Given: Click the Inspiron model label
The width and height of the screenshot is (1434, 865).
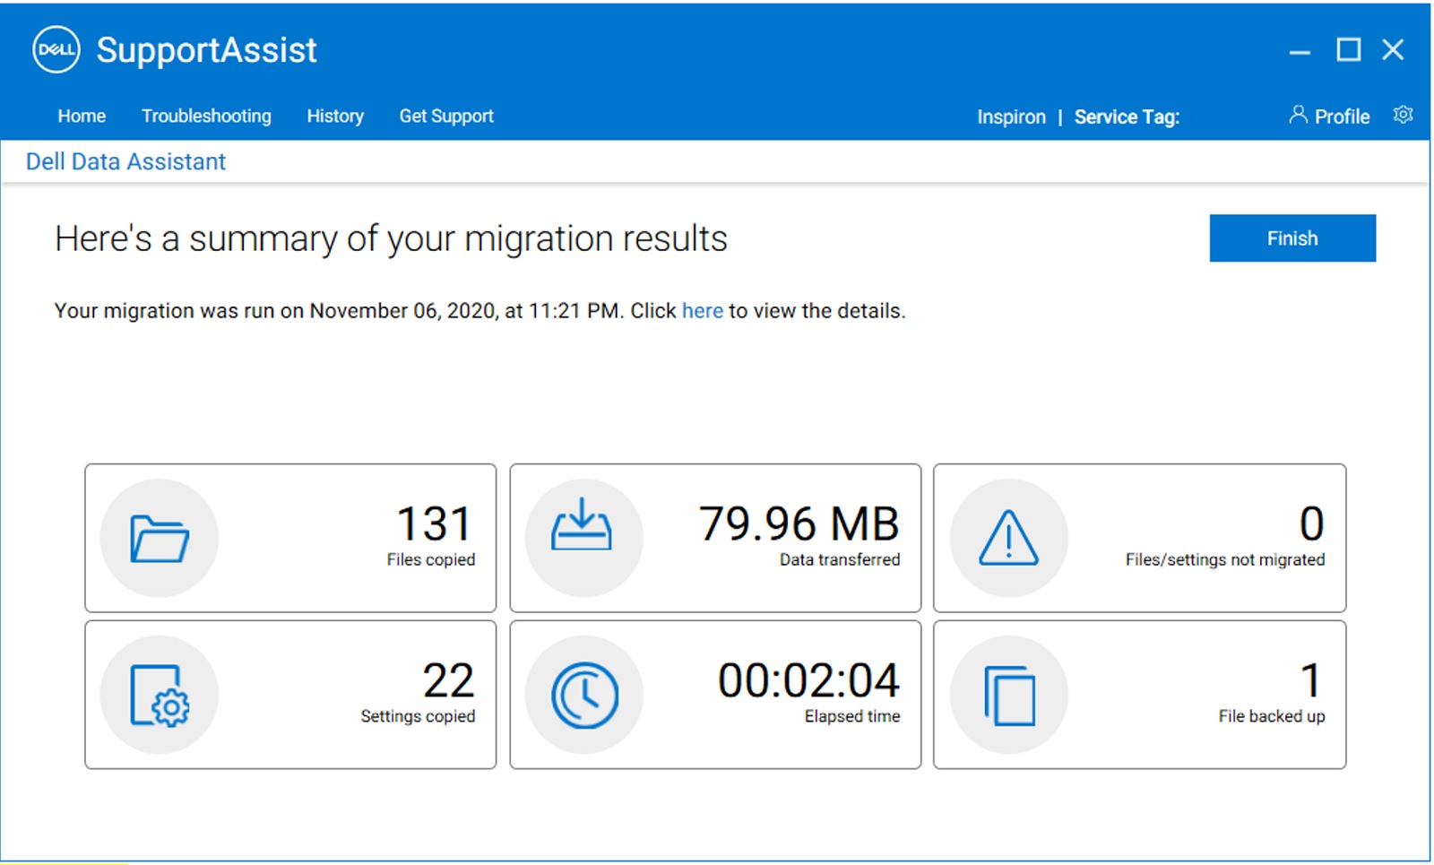Looking at the screenshot, I should [x=1011, y=117].
